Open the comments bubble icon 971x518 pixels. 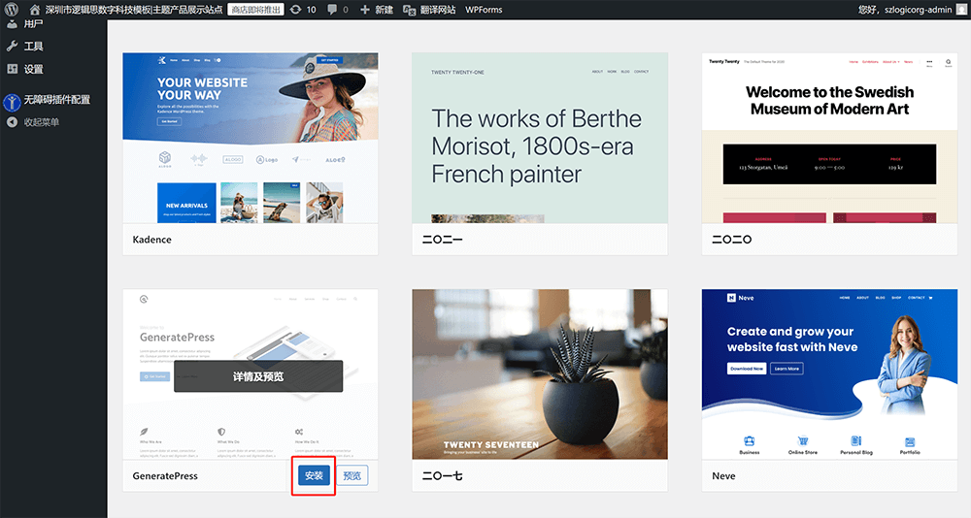click(x=332, y=10)
